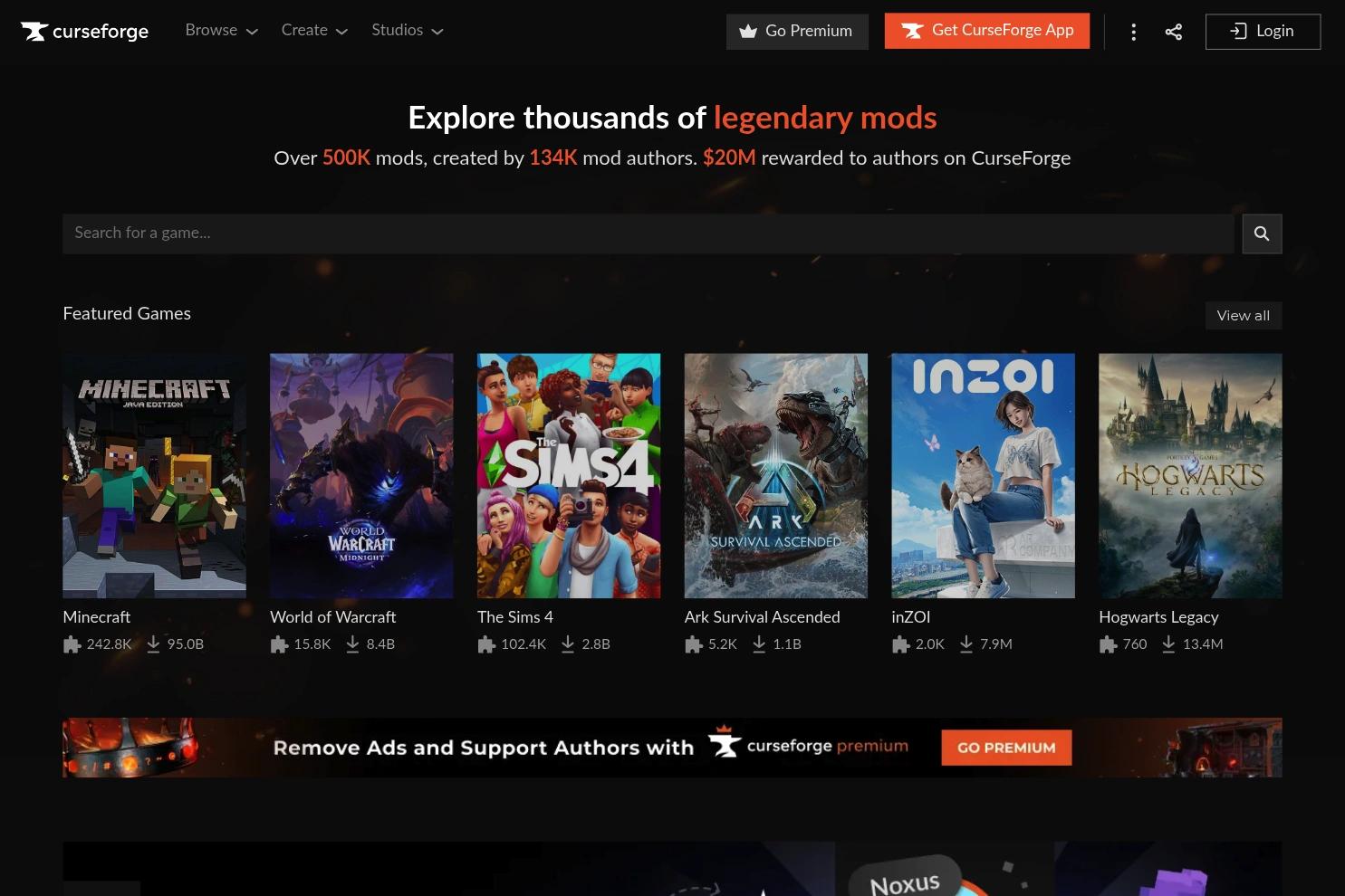Click the share icon in header

click(1174, 32)
